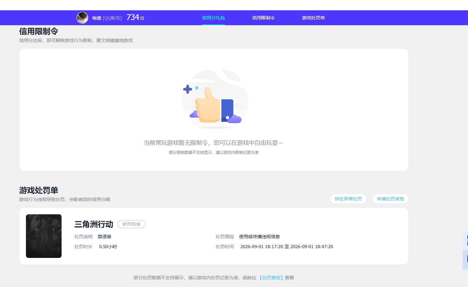Open the 信用分礼包 tab
This screenshot has height=287, width=468.
(x=213, y=18)
